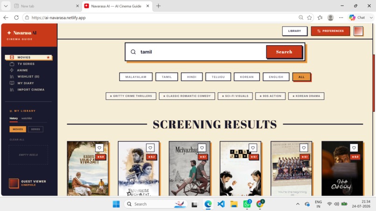Open TV Series section in sidebar

(x=26, y=64)
